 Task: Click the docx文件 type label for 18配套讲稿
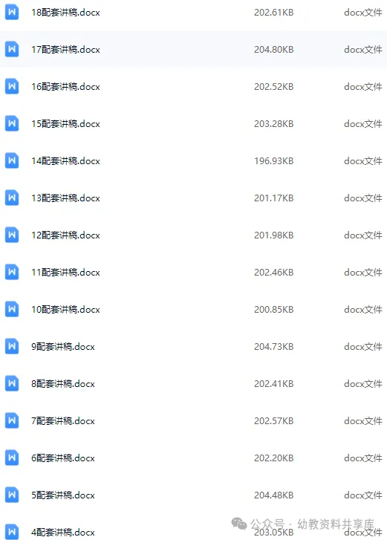[363, 13]
